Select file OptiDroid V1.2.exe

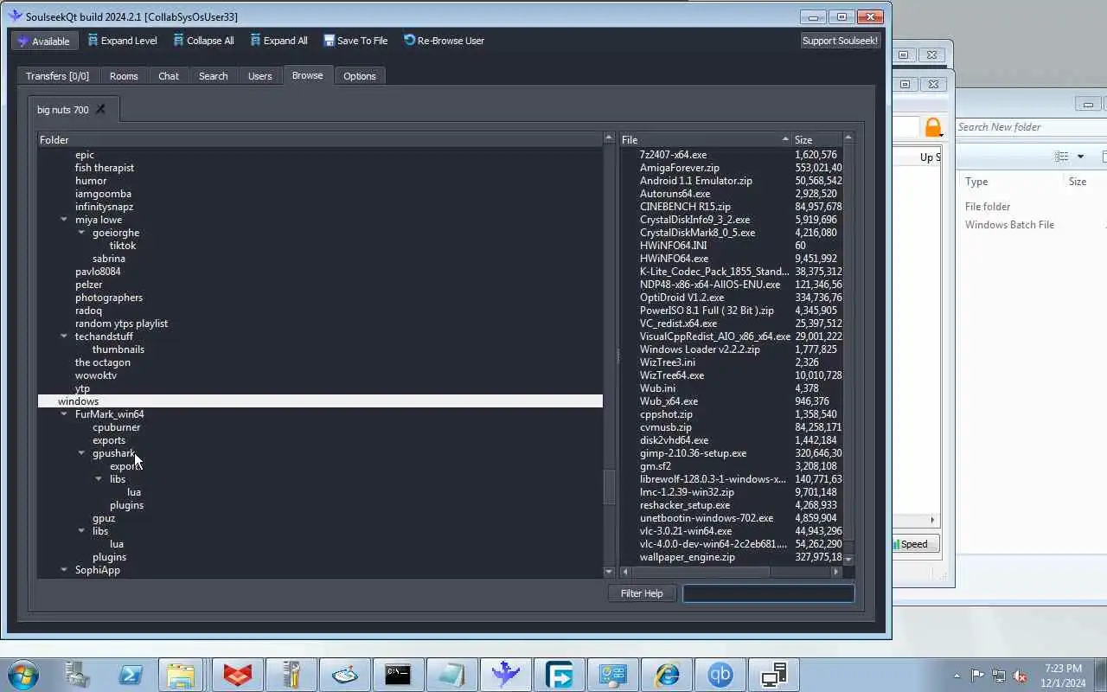click(681, 298)
